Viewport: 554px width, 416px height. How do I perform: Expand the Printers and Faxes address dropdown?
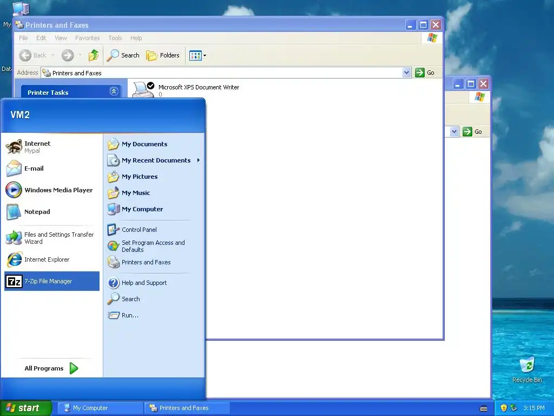coord(406,73)
